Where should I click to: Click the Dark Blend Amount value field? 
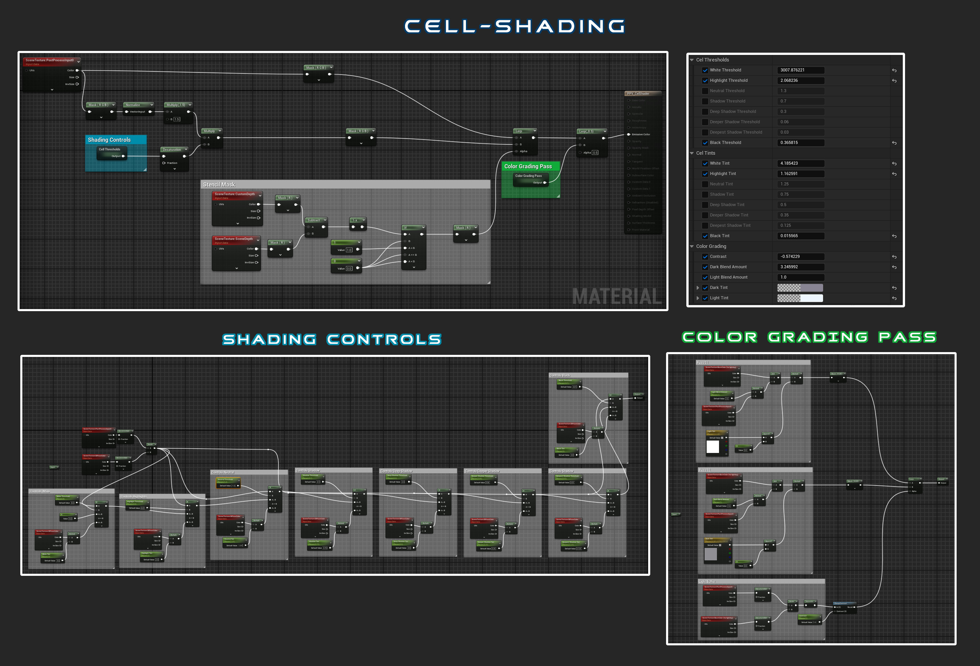(x=801, y=267)
